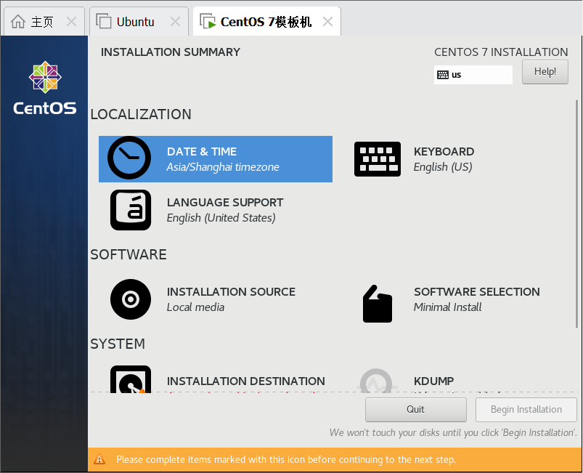Open Installation Destination disk icon

click(131, 379)
